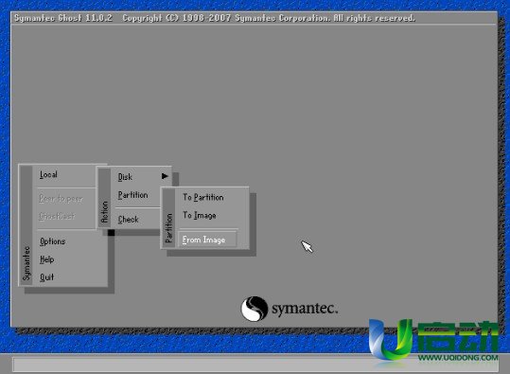This screenshot has height=374, width=510.
Task: Click the vertical Symantec menu label
Action: click(x=26, y=263)
